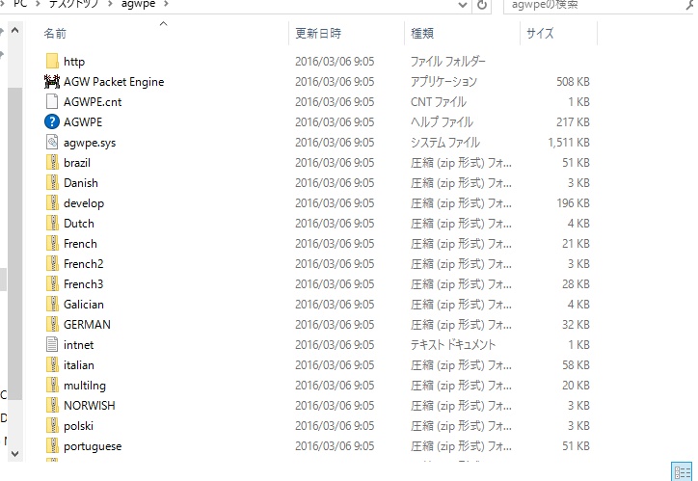Viewport: 698px width, 481px height.
Task: Click デスクトップ in the address breadcrumb
Action: pyautogui.click(x=73, y=4)
